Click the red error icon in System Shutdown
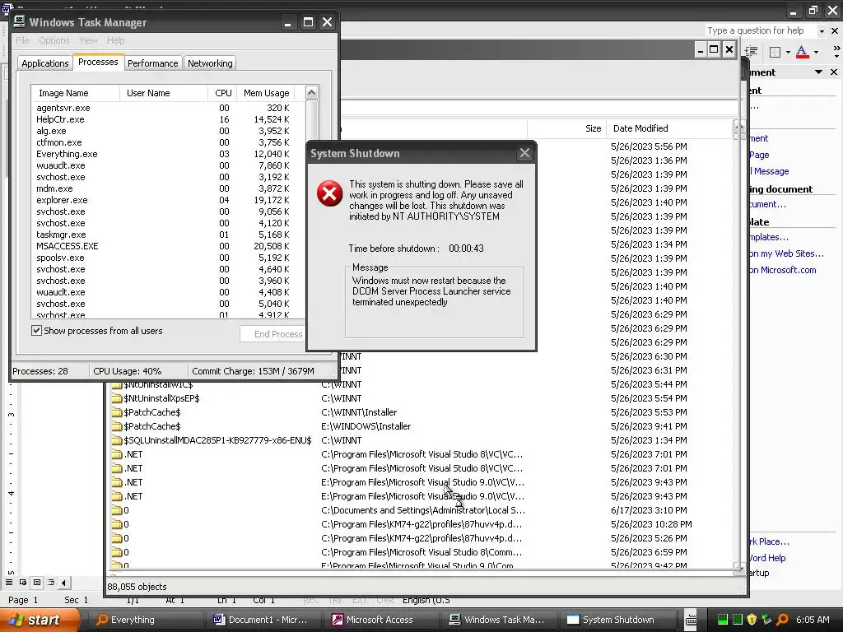This screenshot has height=632, width=843. pyautogui.click(x=329, y=193)
